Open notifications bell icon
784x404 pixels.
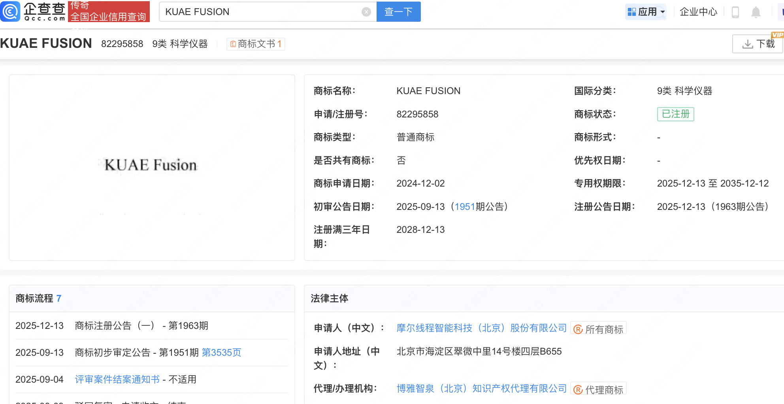click(x=756, y=12)
